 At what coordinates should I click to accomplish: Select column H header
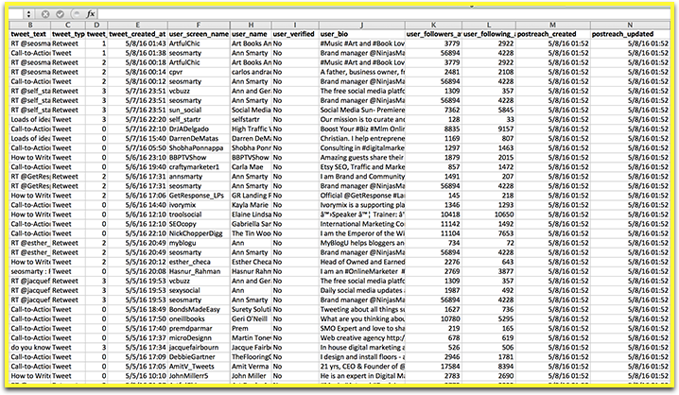[x=251, y=26]
